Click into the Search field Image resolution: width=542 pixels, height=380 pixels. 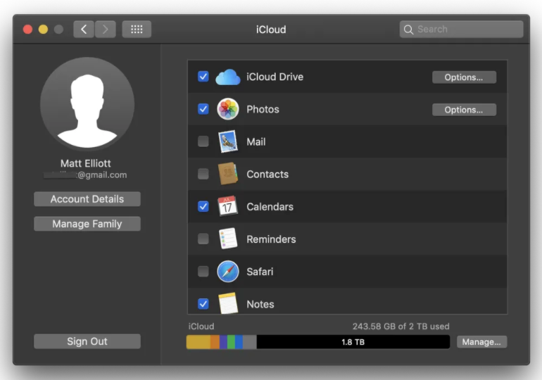(462, 30)
